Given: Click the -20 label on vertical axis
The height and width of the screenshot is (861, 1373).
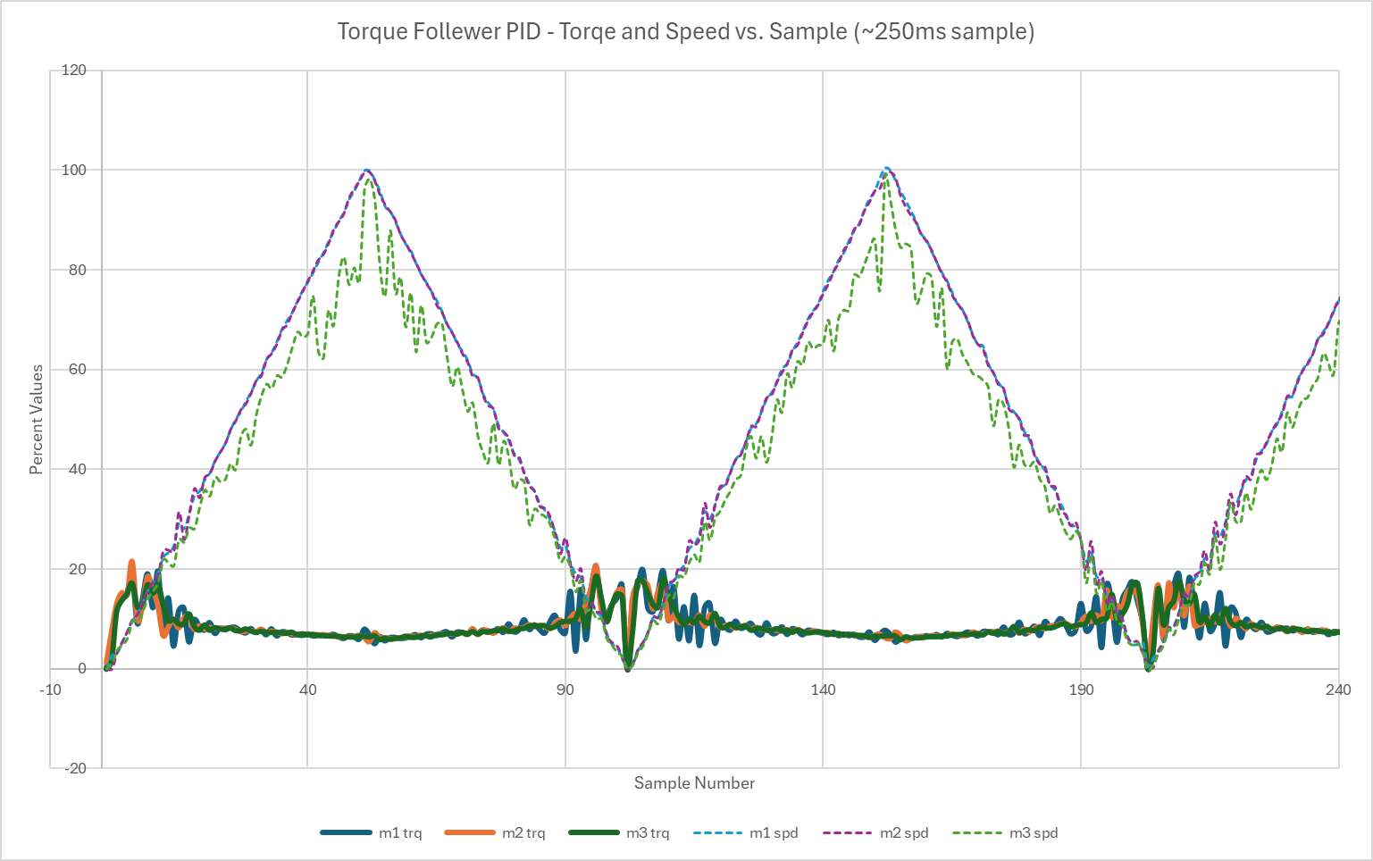Looking at the screenshot, I should coord(76,767).
